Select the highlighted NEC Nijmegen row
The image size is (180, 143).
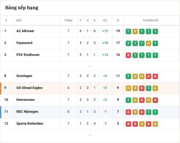coord(90,112)
